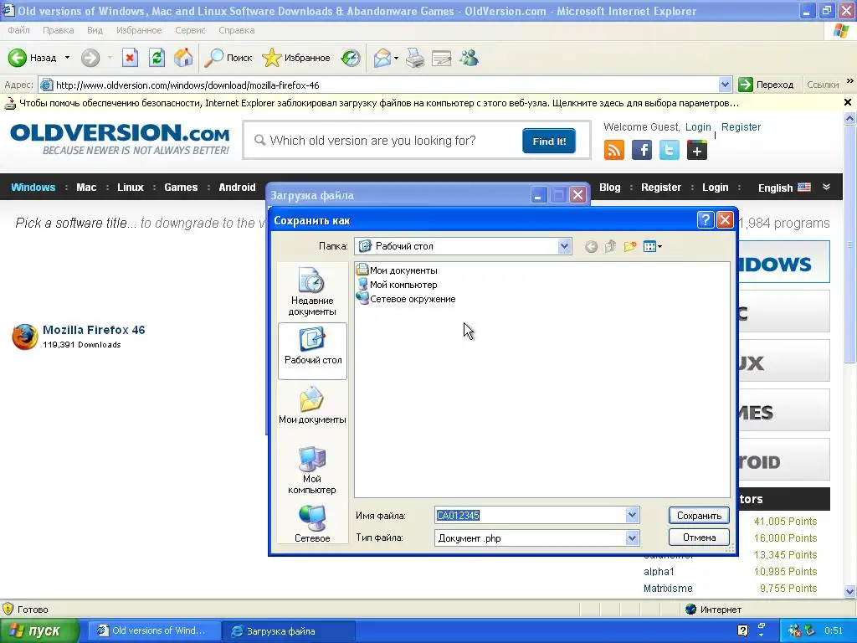Viewport: 857px width, 643px height.
Task: Click the Back (Назад) arrow icon
Action: (x=18, y=58)
